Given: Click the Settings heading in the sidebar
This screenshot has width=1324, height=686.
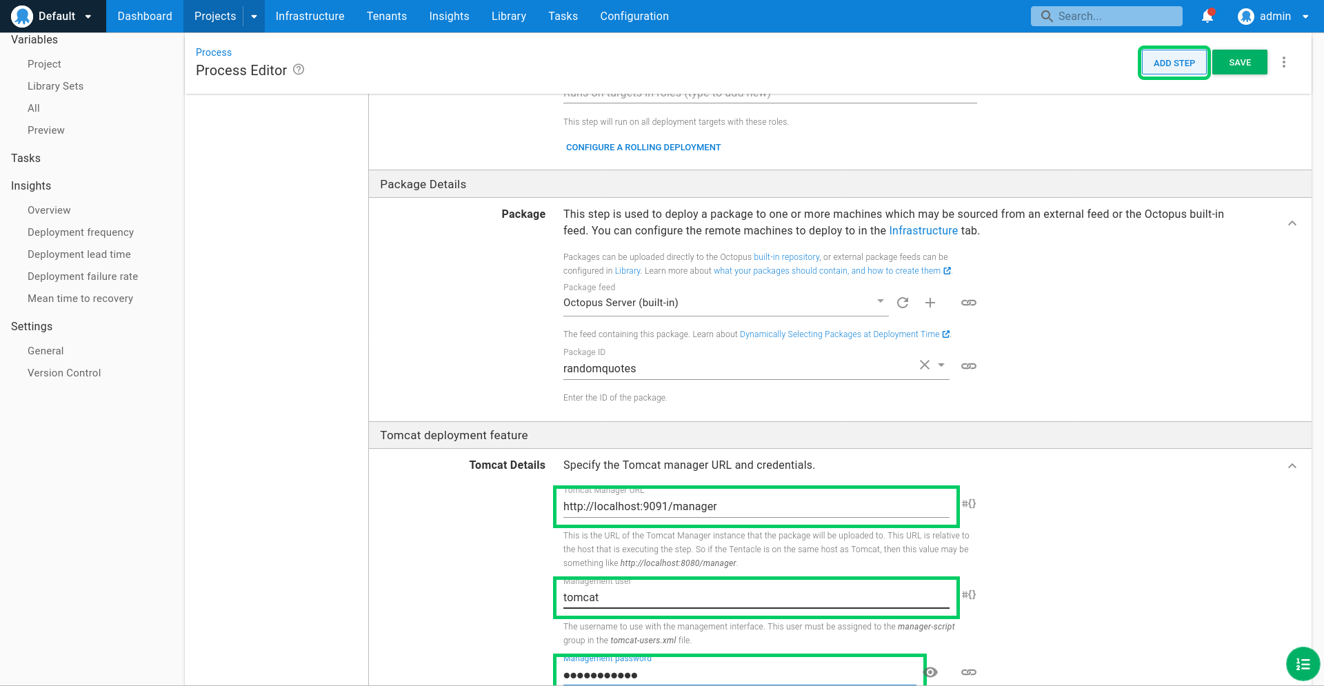Looking at the screenshot, I should point(32,327).
